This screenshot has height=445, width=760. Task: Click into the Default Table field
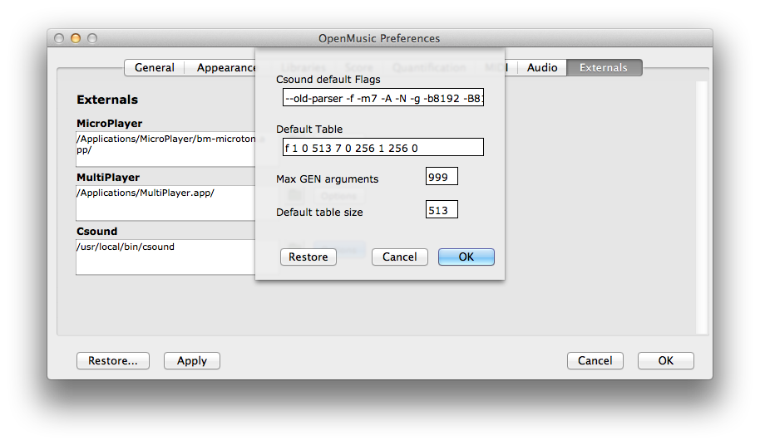(x=382, y=147)
